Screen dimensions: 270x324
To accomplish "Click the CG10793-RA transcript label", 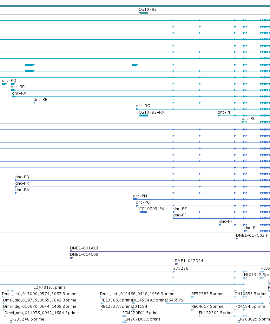I will pos(151,112).
